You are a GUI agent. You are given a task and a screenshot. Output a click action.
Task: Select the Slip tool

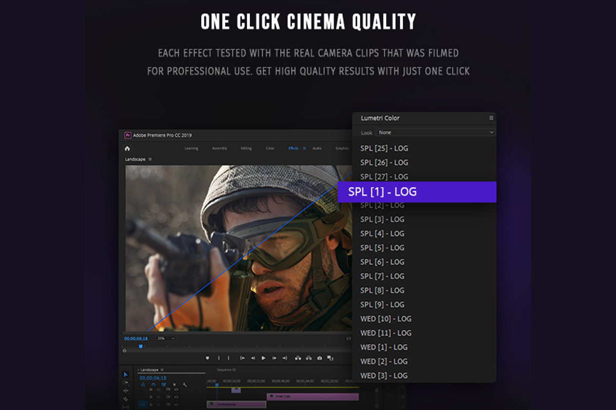tap(126, 407)
